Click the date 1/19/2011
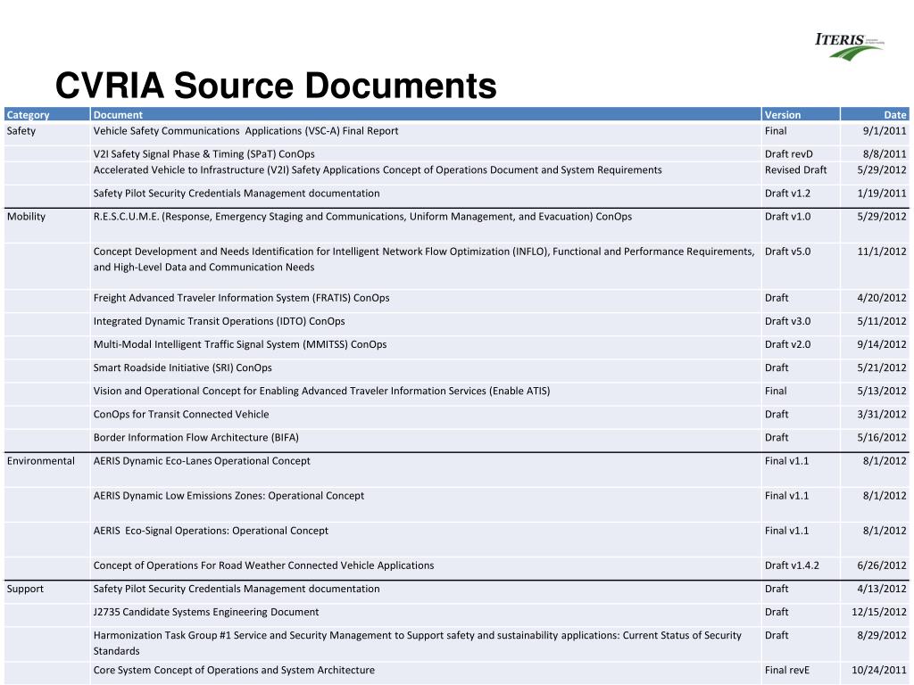 pos(881,194)
